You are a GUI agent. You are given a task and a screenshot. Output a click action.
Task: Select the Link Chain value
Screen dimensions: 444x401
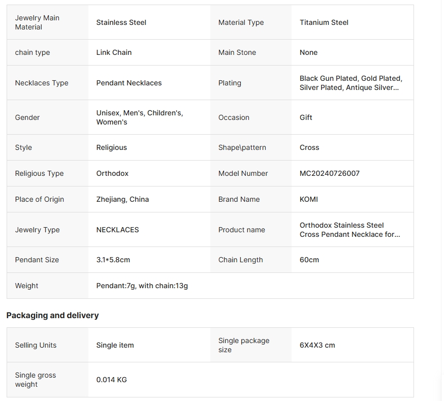pyautogui.click(x=114, y=52)
